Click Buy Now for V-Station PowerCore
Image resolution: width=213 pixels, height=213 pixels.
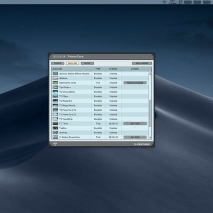point(135,137)
